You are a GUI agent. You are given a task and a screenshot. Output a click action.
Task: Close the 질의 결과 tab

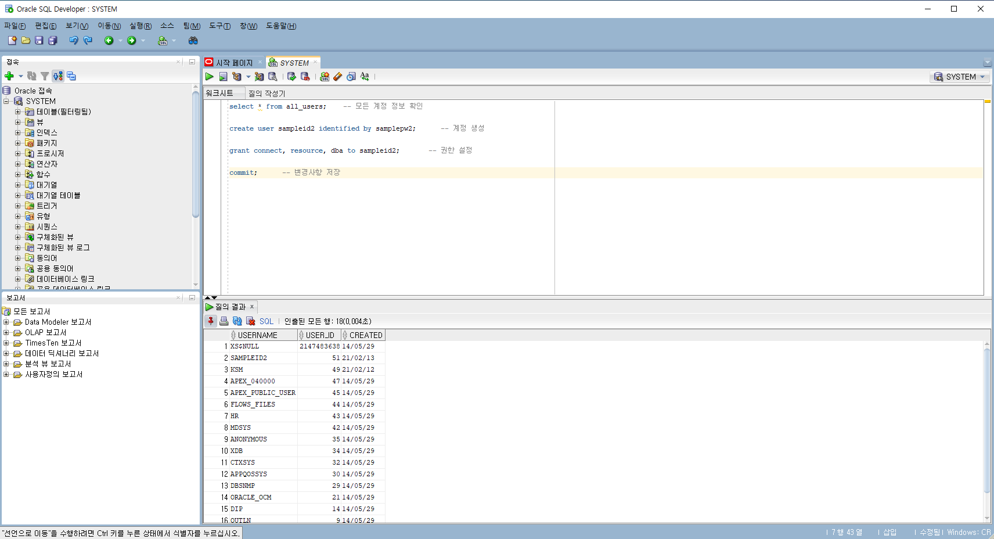(252, 307)
